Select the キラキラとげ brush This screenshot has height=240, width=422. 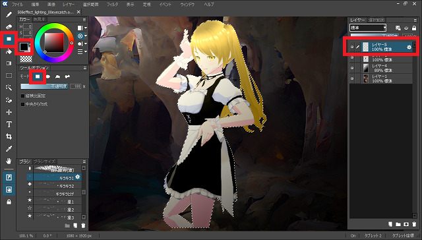[x=54, y=193]
